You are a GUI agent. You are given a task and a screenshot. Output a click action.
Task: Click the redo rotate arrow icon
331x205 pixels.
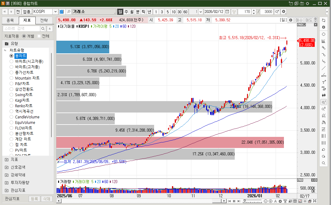tap(323, 157)
